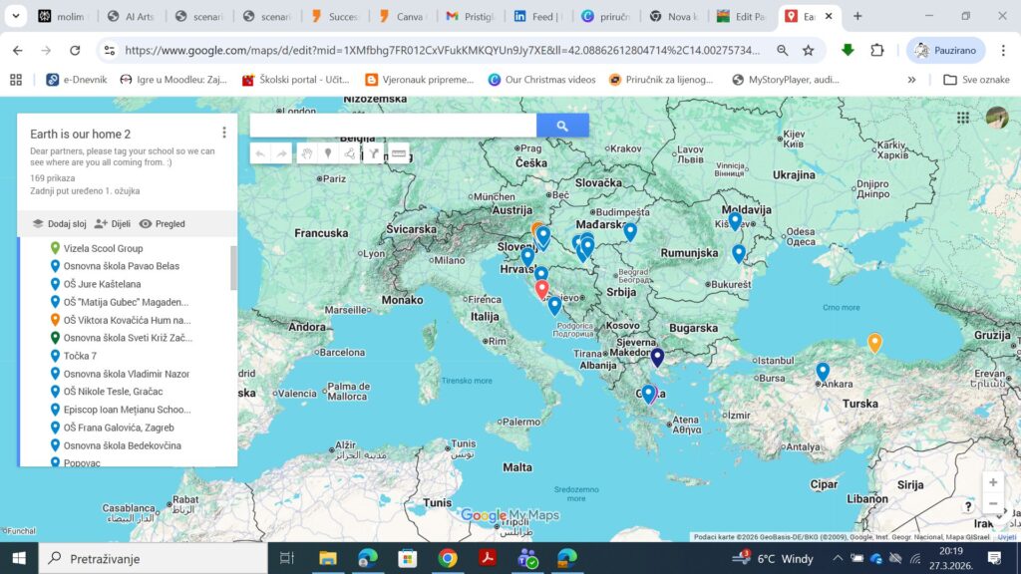Open the Pauzirano profile menu
Image resolution: width=1021 pixels, height=574 pixels.
point(946,50)
